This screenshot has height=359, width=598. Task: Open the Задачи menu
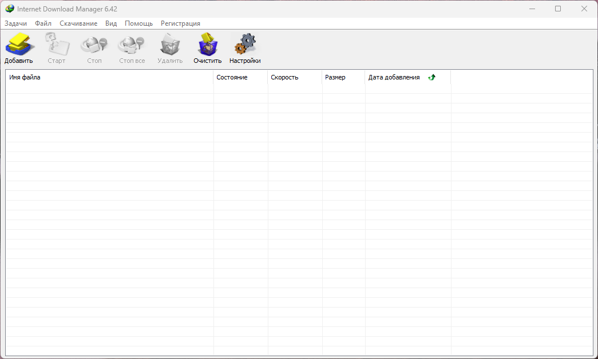(x=15, y=23)
